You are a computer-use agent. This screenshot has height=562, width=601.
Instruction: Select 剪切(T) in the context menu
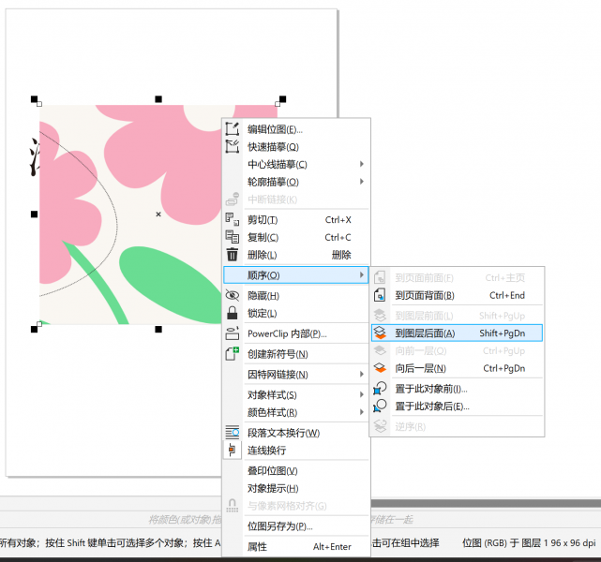pos(296,220)
